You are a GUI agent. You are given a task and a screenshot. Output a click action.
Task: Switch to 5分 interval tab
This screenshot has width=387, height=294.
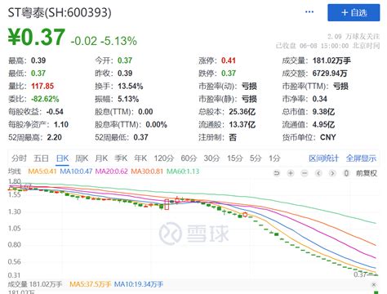point(256,158)
